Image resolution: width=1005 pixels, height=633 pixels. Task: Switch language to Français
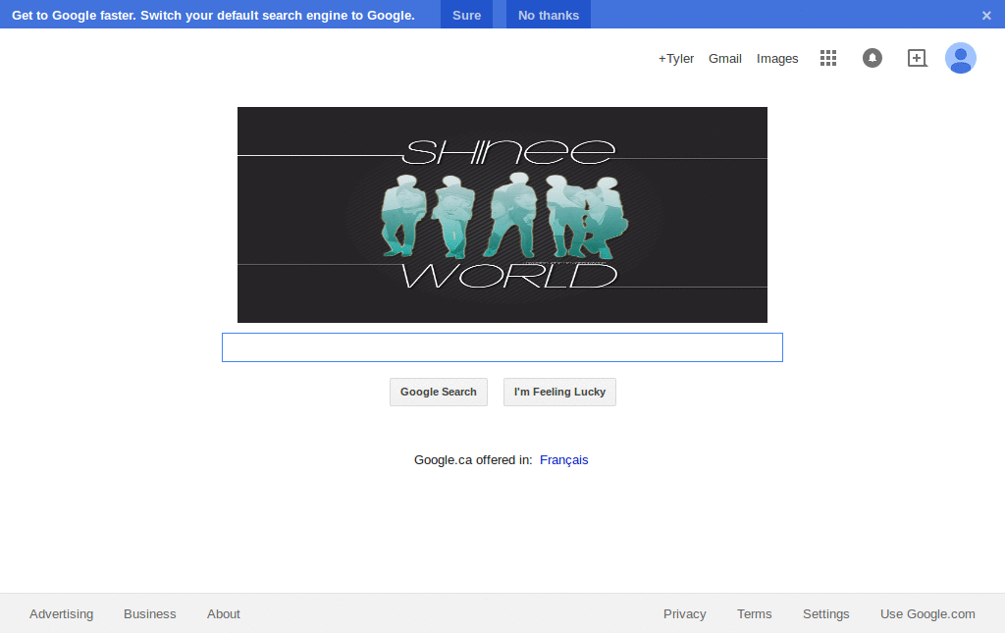[564, 460]
